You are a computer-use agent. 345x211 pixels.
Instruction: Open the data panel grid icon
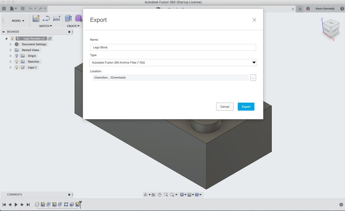coord(4,9)
